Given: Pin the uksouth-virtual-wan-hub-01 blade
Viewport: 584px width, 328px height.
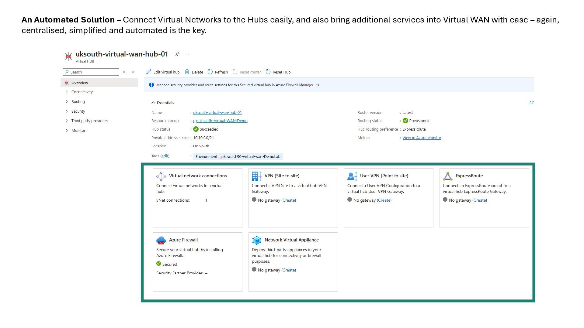Looking at the screenshot, I should (x=177, y=54).
